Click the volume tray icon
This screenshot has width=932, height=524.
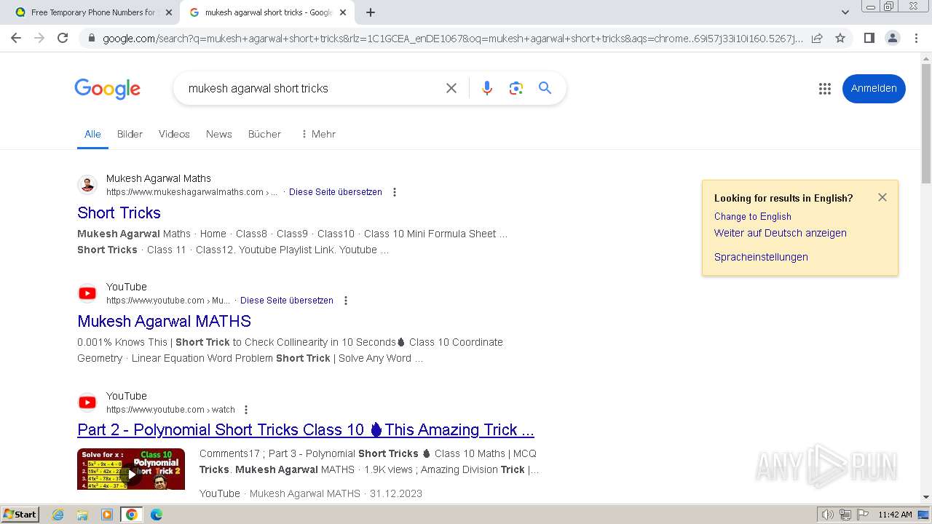click(x=829, y=515)
